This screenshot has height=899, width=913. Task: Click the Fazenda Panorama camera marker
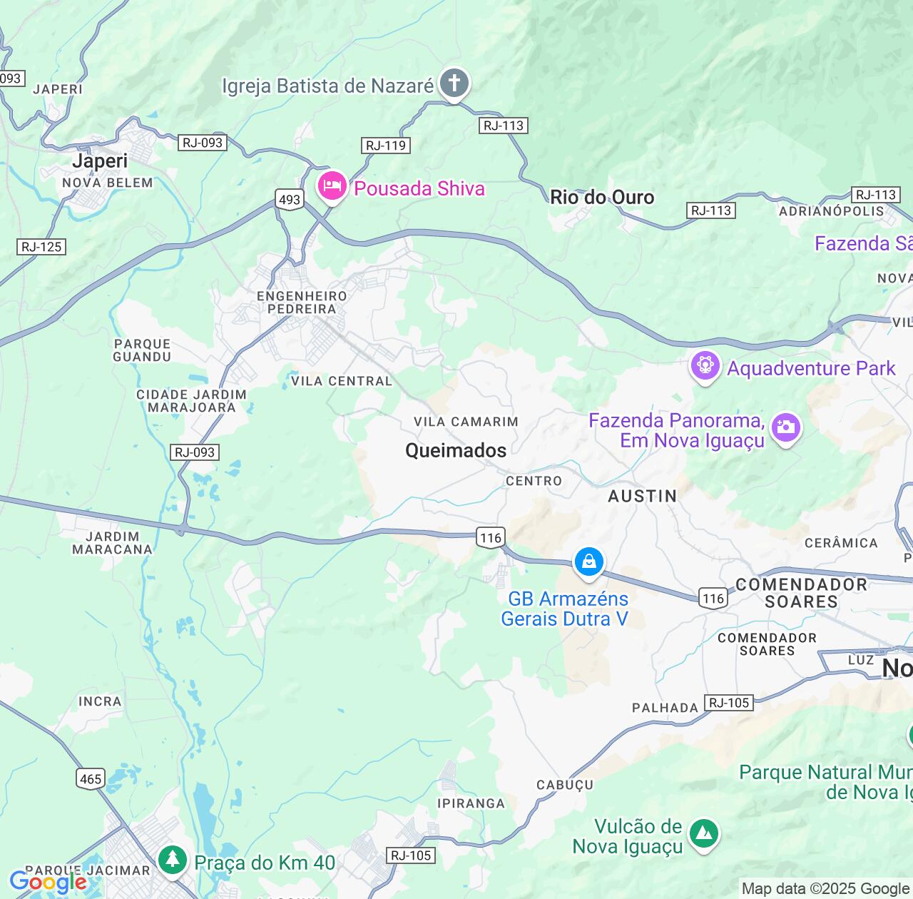[x=786, y=429]
